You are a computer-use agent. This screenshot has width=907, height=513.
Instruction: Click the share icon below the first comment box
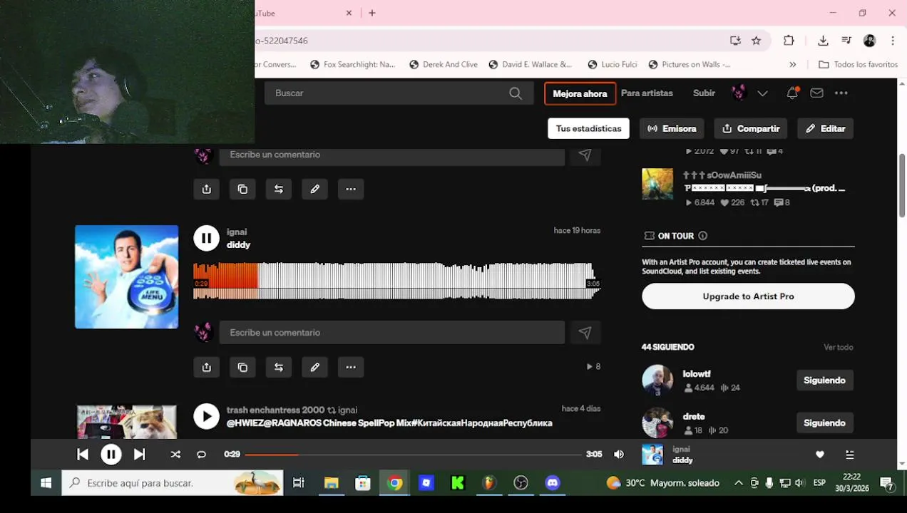tap(206, 189)
